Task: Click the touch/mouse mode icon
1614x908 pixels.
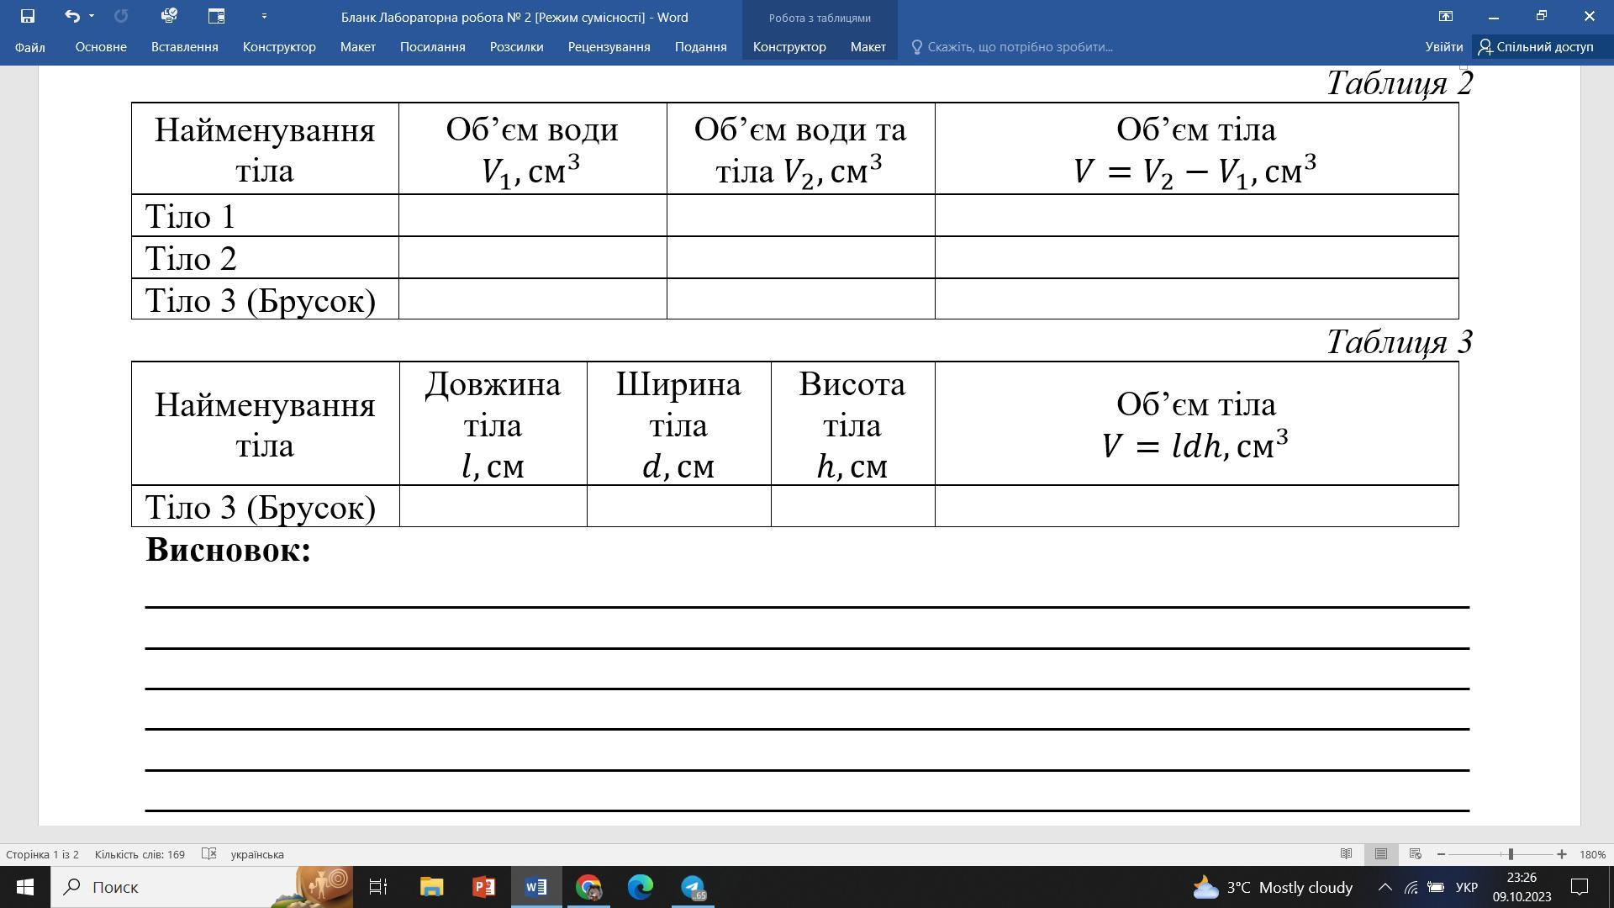Action: 216,16
